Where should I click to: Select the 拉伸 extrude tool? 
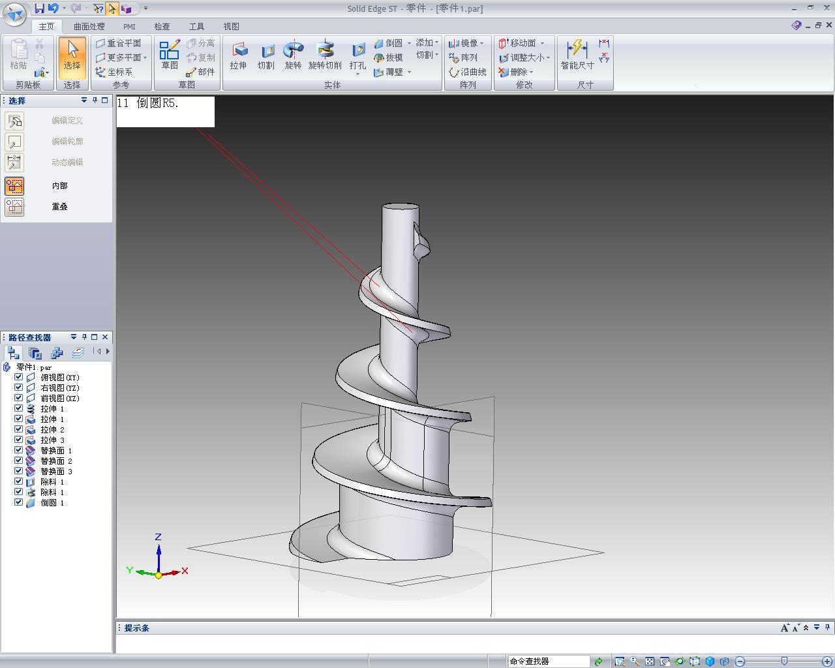pyautogui.click(x=239, y=56)
